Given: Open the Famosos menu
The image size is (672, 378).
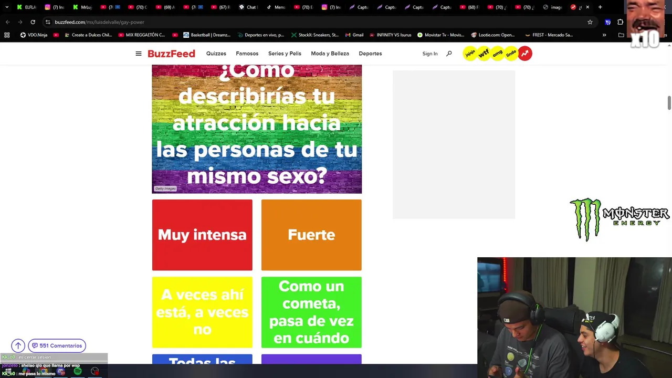Looking at the screenshot, I should [x=247, y=54].
